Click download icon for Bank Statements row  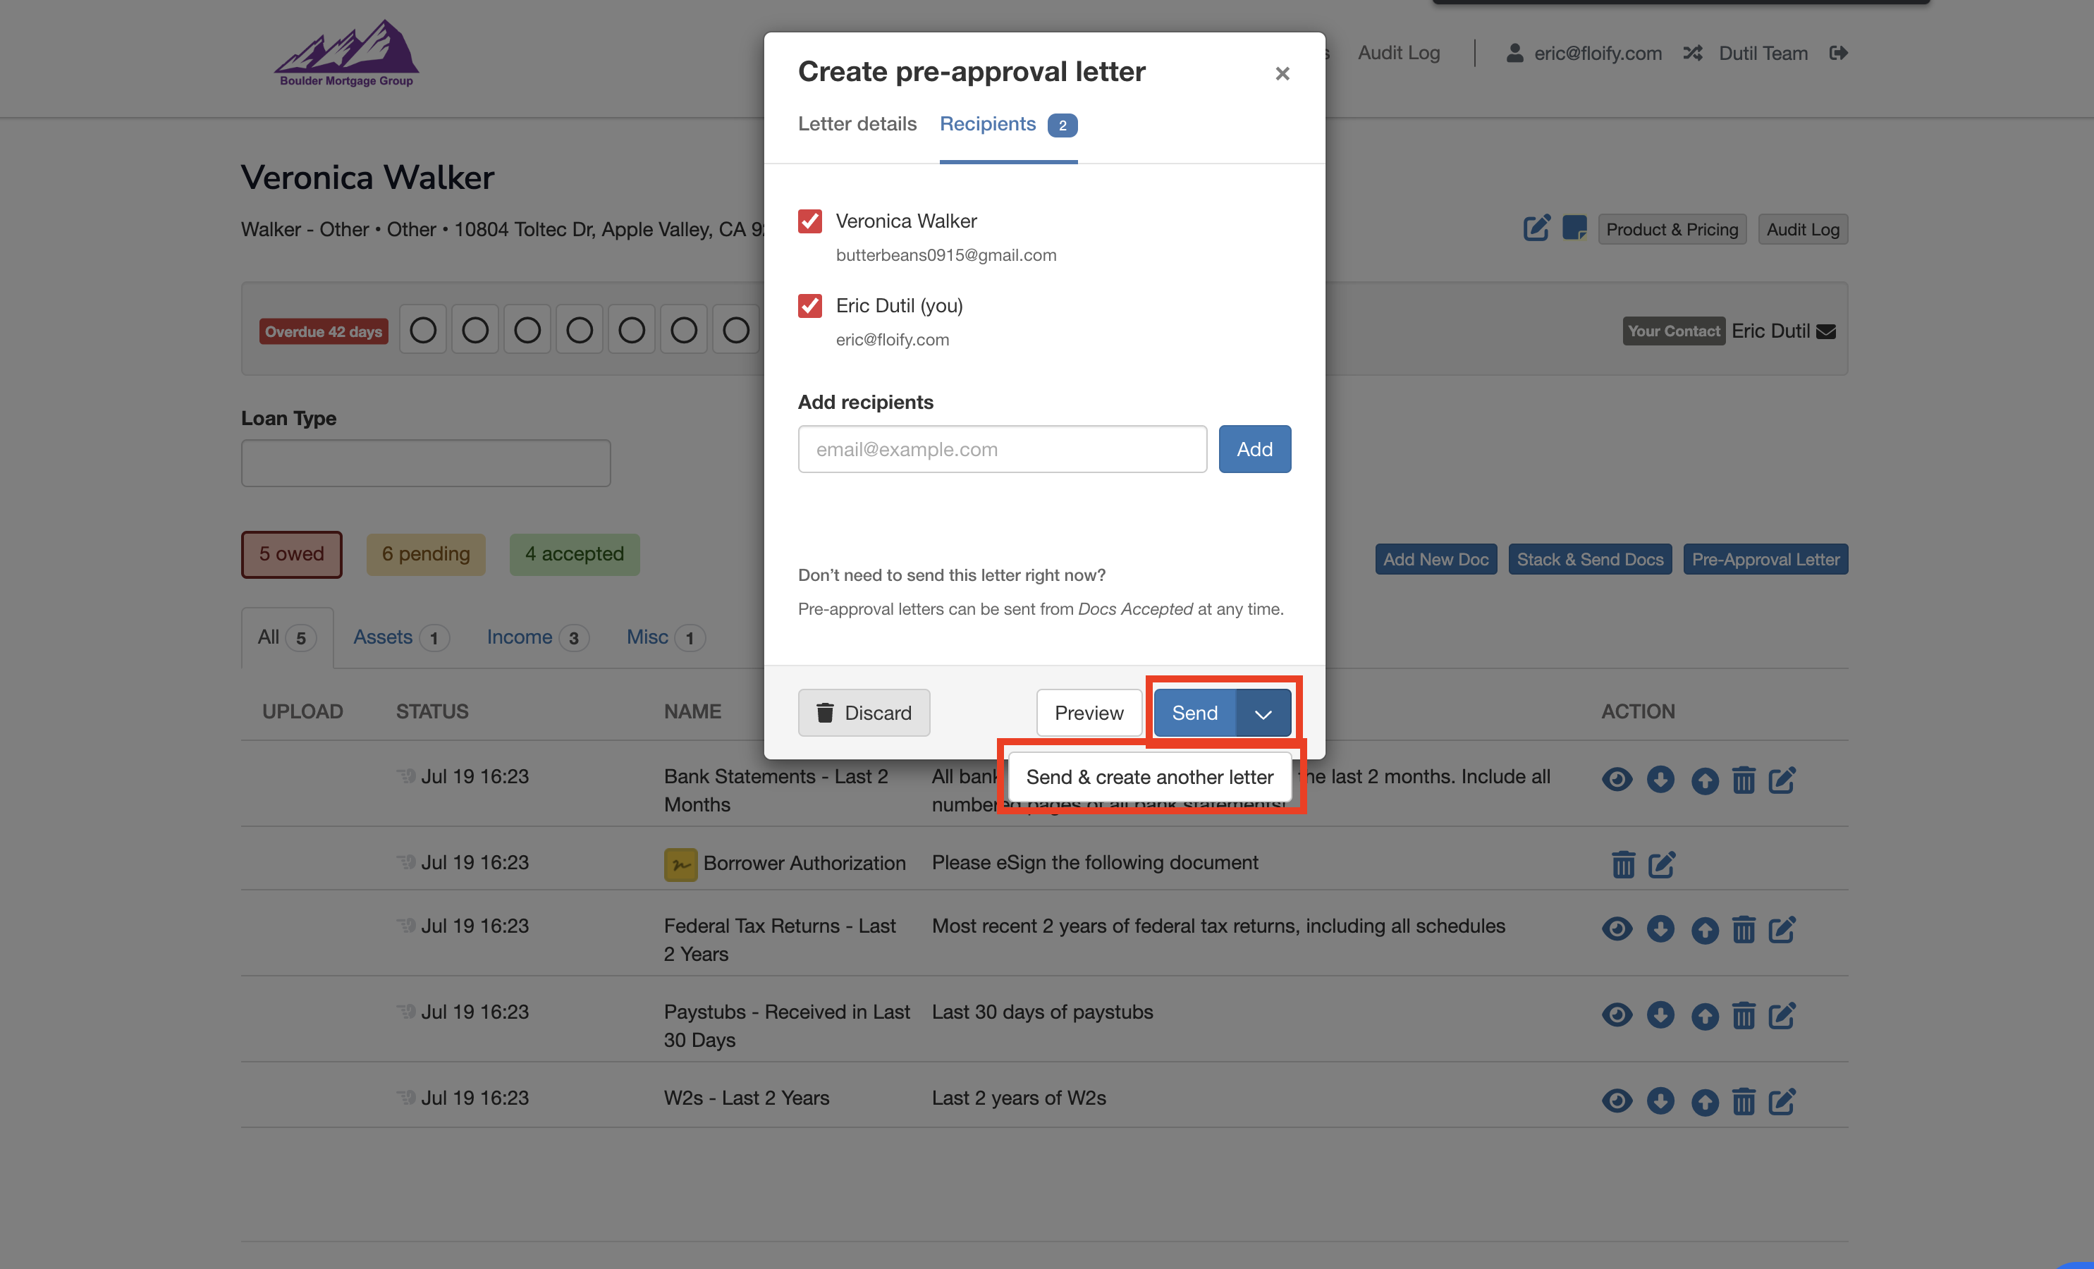pyautogui.click(x=1660, y=778)
